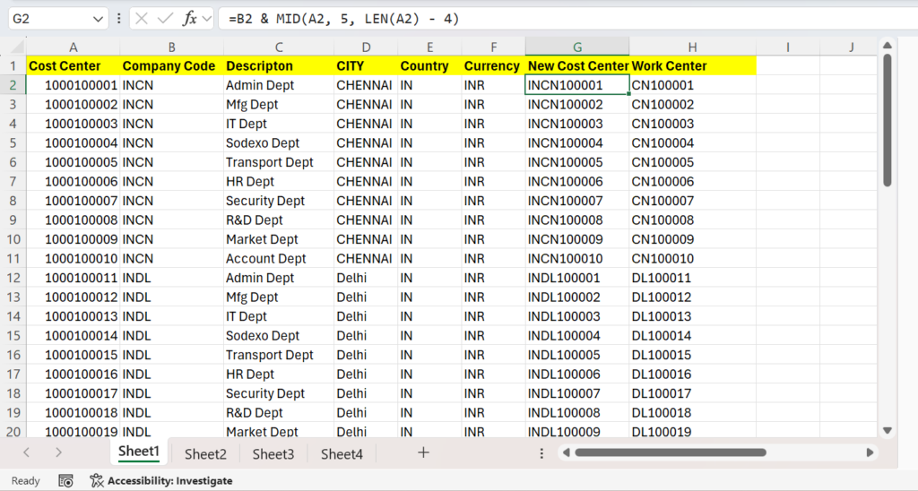Screen dimensions: 918x491
Task: Select the IT Dept cell in row 4
Action: 279,124
